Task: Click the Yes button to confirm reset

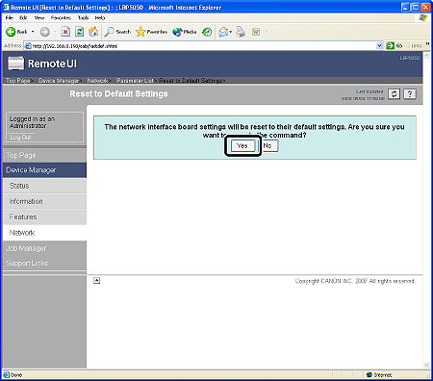Action: 242,146
